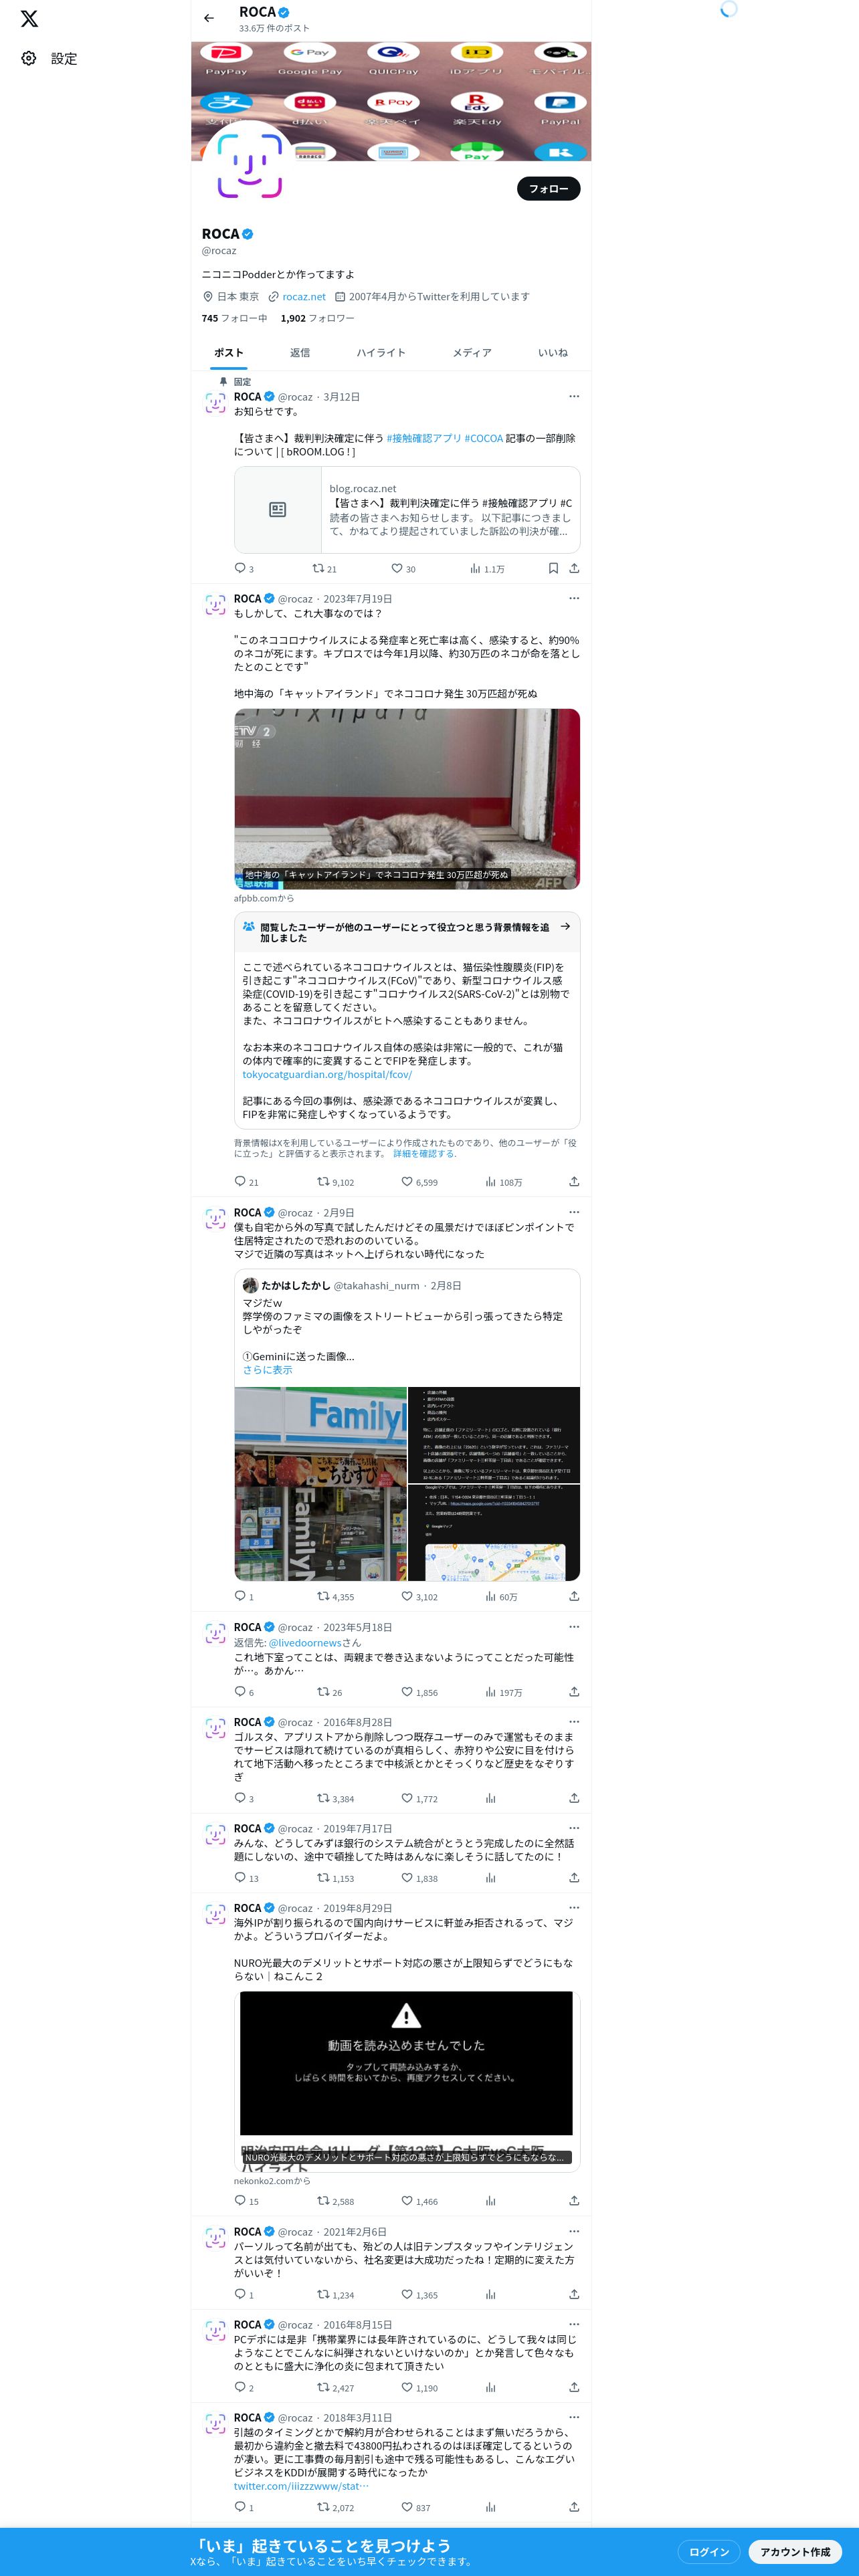View the 1,902 フォロワー list

(317, 318)
